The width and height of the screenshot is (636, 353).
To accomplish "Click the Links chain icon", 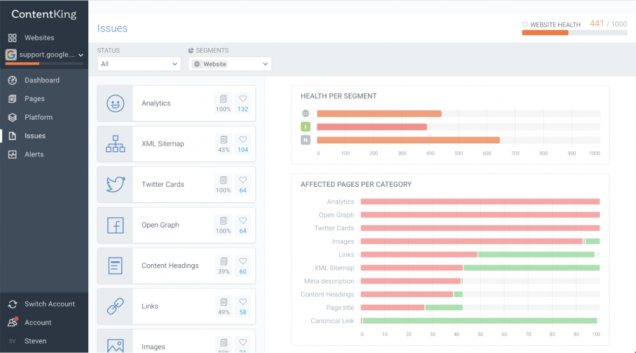I will 115,306.
